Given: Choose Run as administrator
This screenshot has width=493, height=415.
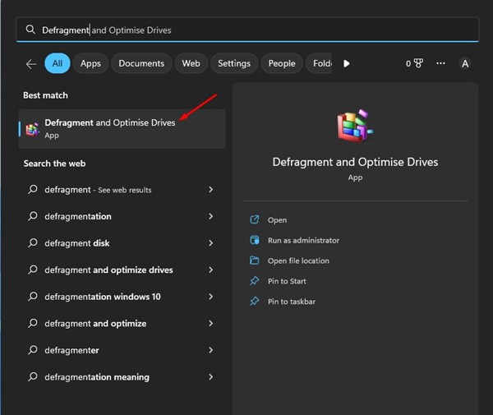Looking at the screenshot, I should pyautogui.click(x=303, y=240).
